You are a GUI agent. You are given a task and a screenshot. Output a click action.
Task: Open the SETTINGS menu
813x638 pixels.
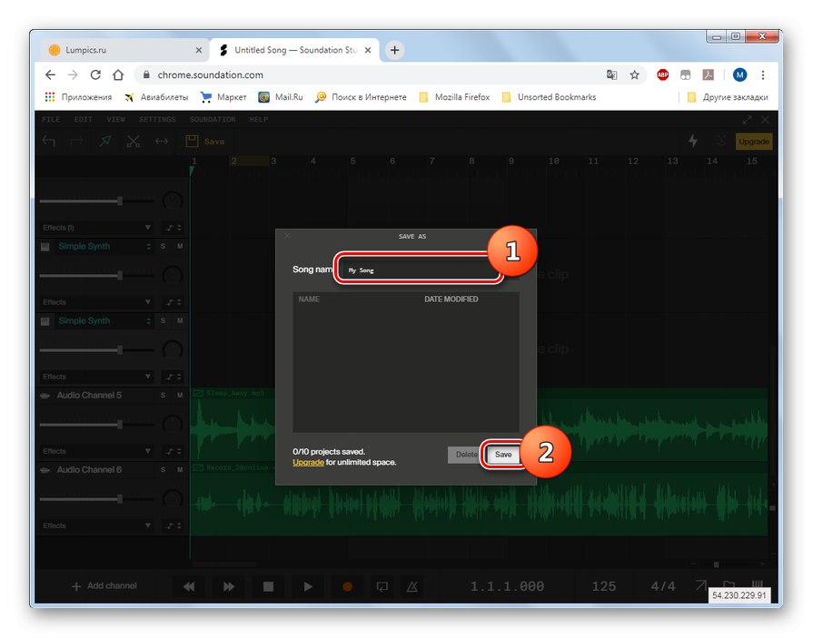click(157, 120)
